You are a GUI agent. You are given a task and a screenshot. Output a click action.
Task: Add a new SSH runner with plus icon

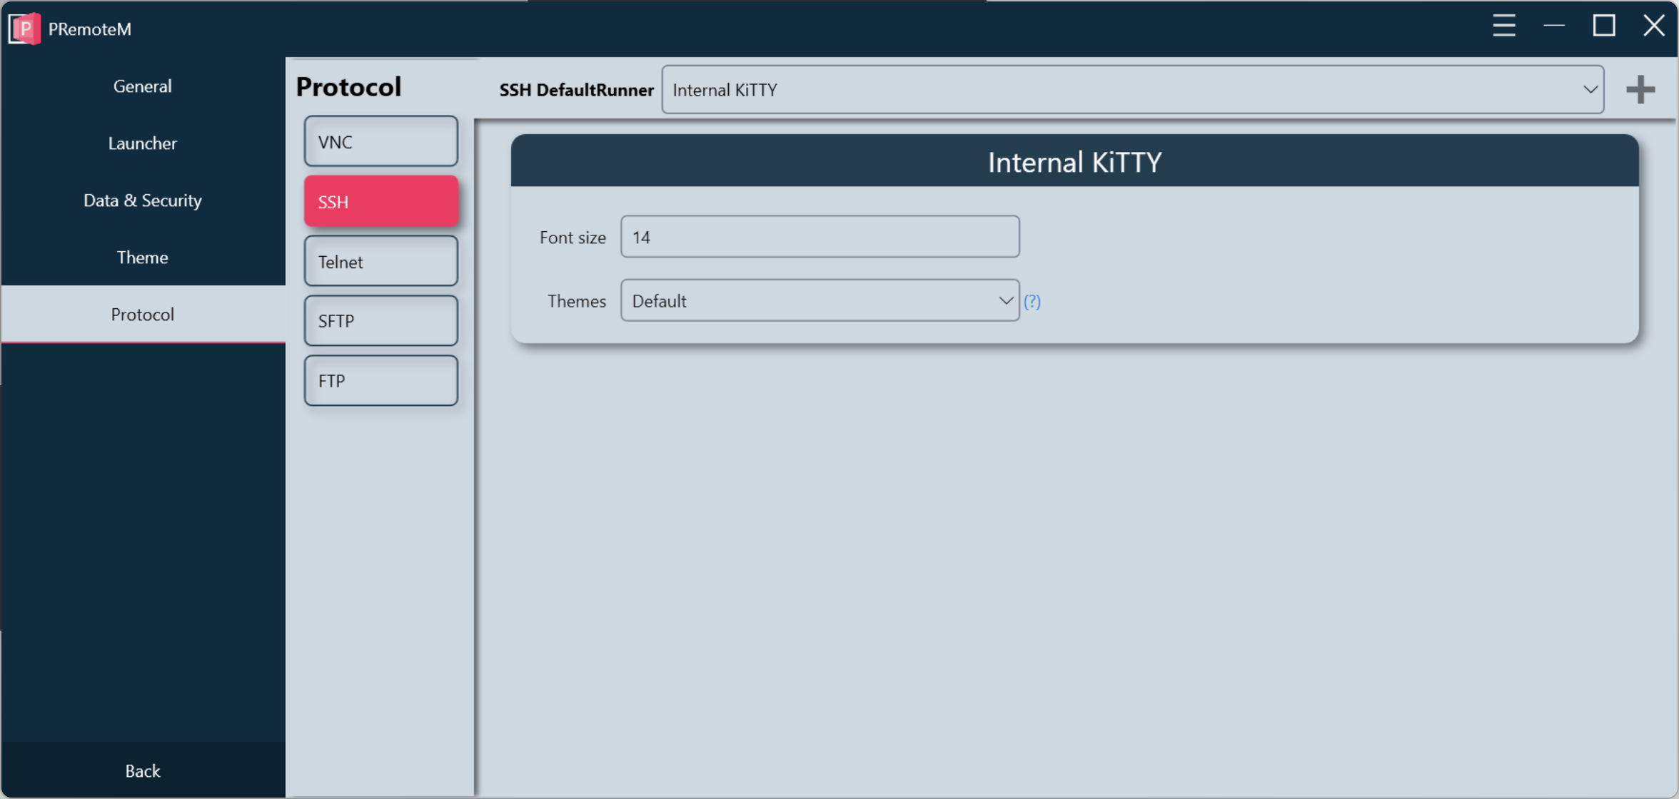click(x=1640, y=90)
